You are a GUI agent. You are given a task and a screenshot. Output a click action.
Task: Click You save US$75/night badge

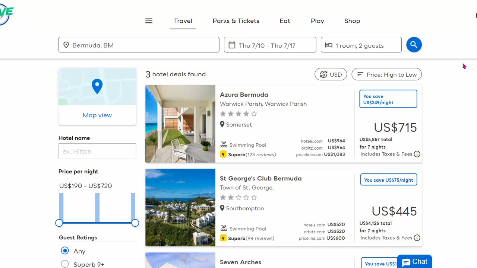click(x=389, y=180)
